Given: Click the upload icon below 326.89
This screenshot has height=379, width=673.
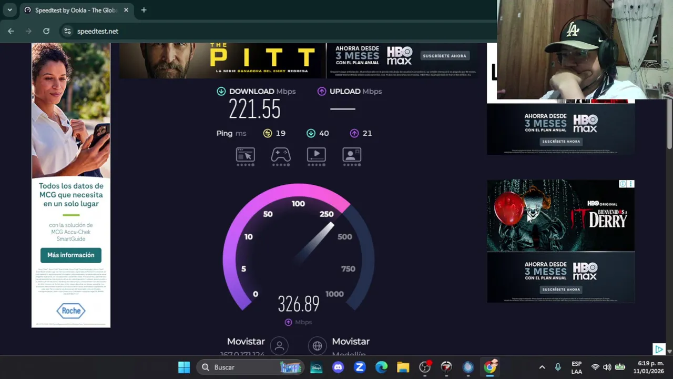Looking at the screenshot, I should 288,322.
